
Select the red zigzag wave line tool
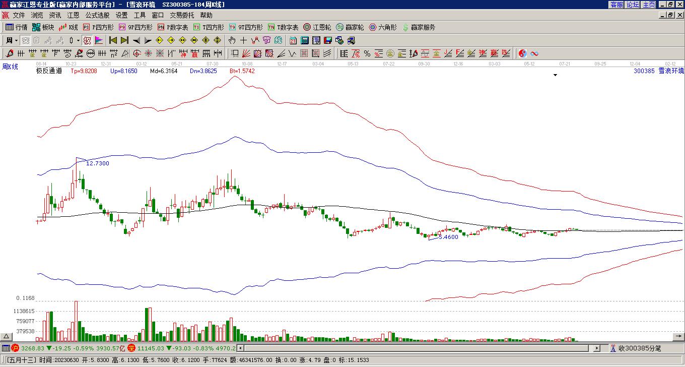pos(255,40)
